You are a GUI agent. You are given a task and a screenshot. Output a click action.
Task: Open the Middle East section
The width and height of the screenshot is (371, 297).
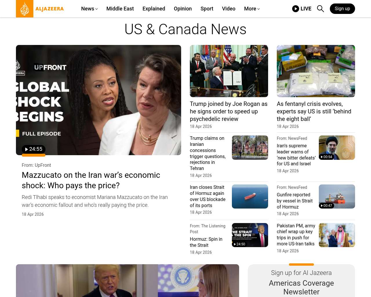pos(120,9)
